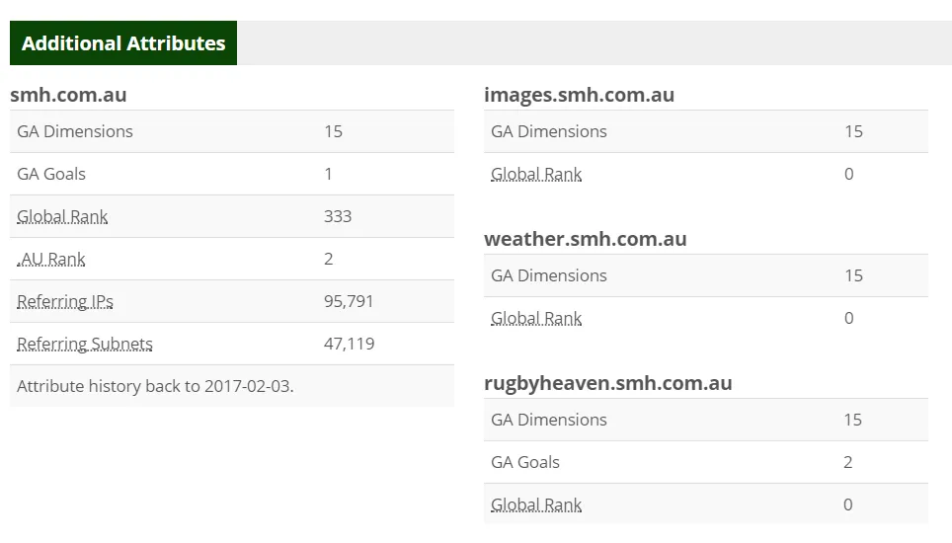Click the AU Rank value 2
Screen dimensions: 952x543
329,259
